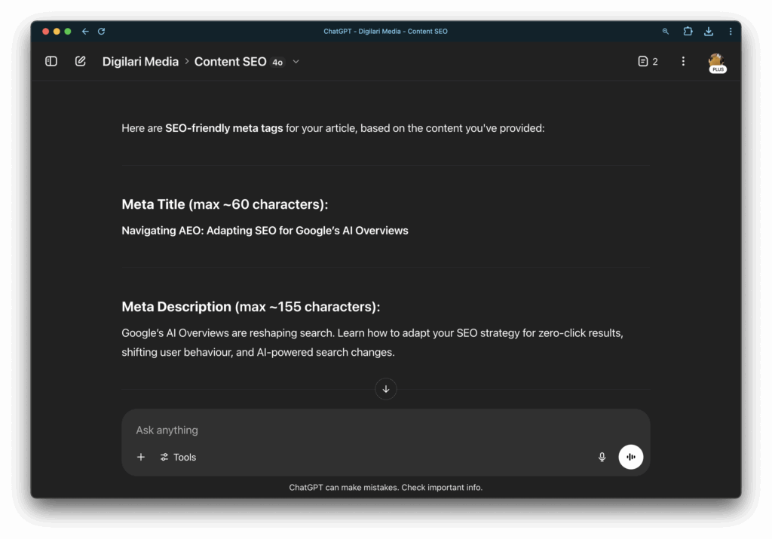Click the meta title text 'Navigating AEO'
772x539 pixels.
(265, 231)
